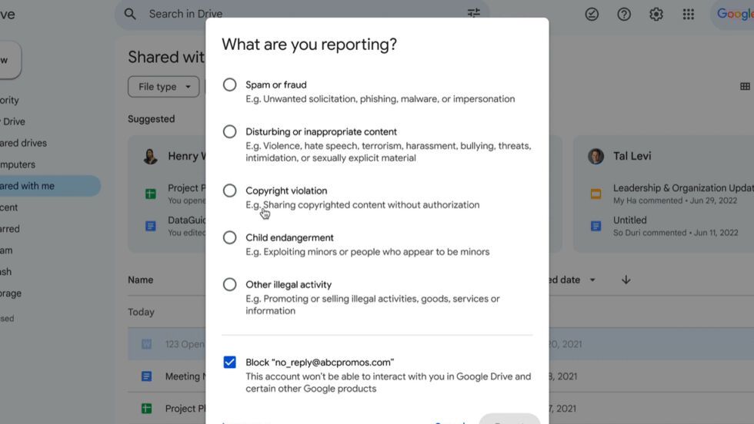
Task: Select the Spam or fraud radio button
Action: [x=229, y=85]
